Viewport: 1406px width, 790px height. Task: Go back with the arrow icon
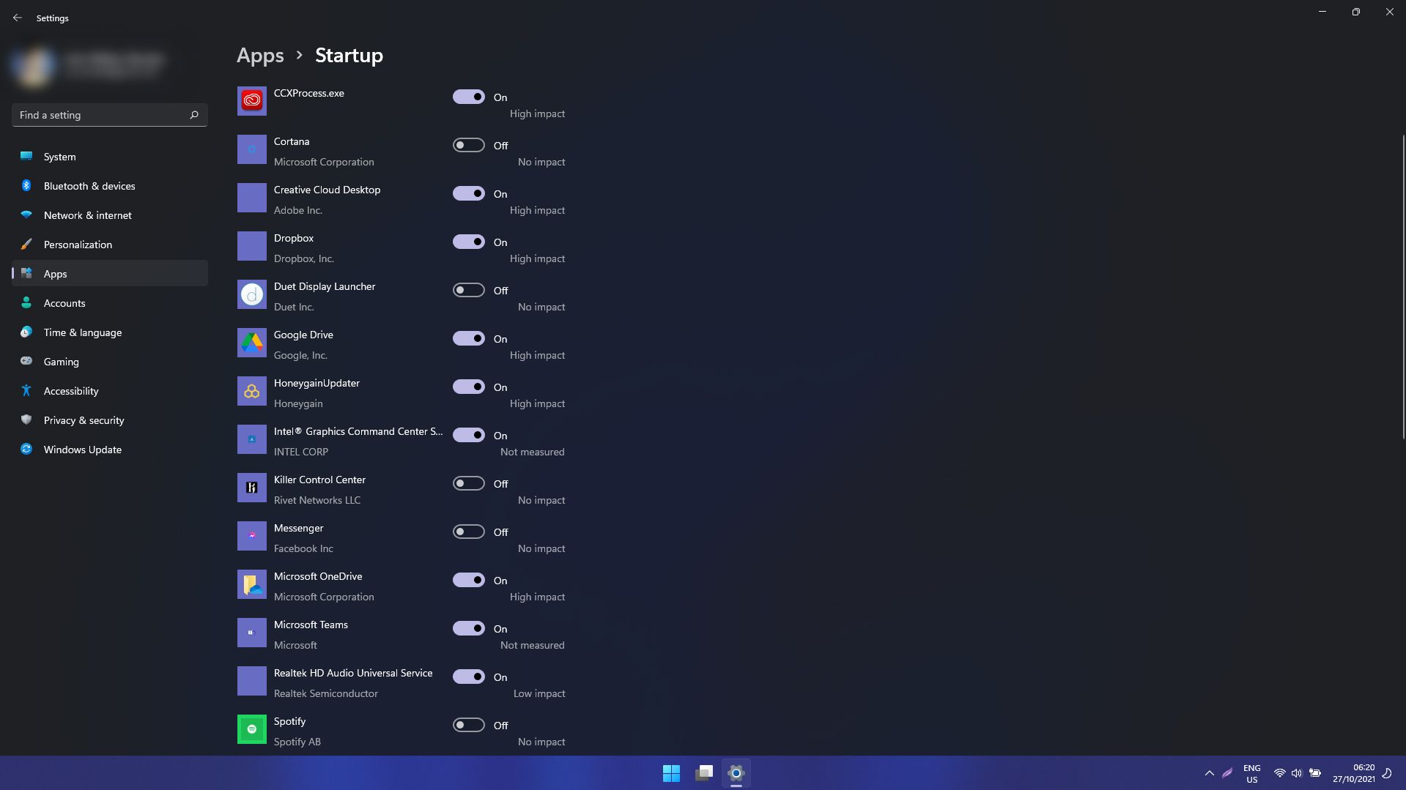pyautogui.click(x=18, y=18)
